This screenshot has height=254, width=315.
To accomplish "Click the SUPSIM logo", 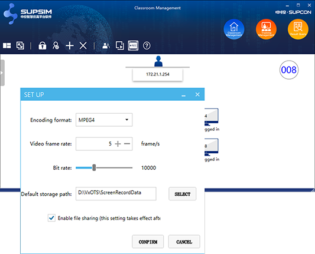I will pyautogui.click(x=28, y=14).
